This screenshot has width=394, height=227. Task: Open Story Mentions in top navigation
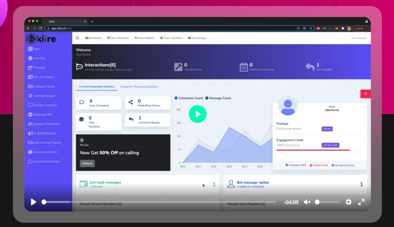pos(118,38)
